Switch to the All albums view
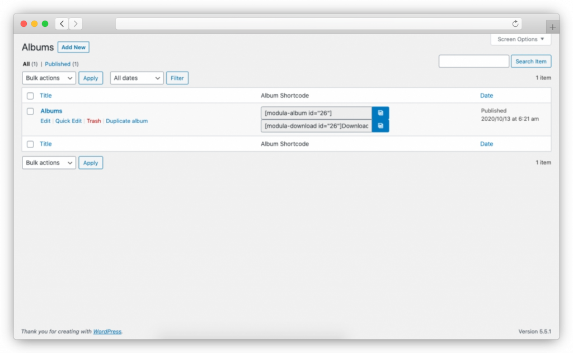Image resolution: width=573 pixels, height=353 pixels. 26,64
